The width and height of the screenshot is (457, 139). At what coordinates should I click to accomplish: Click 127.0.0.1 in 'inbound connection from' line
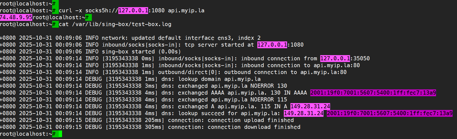click(335, 58)
